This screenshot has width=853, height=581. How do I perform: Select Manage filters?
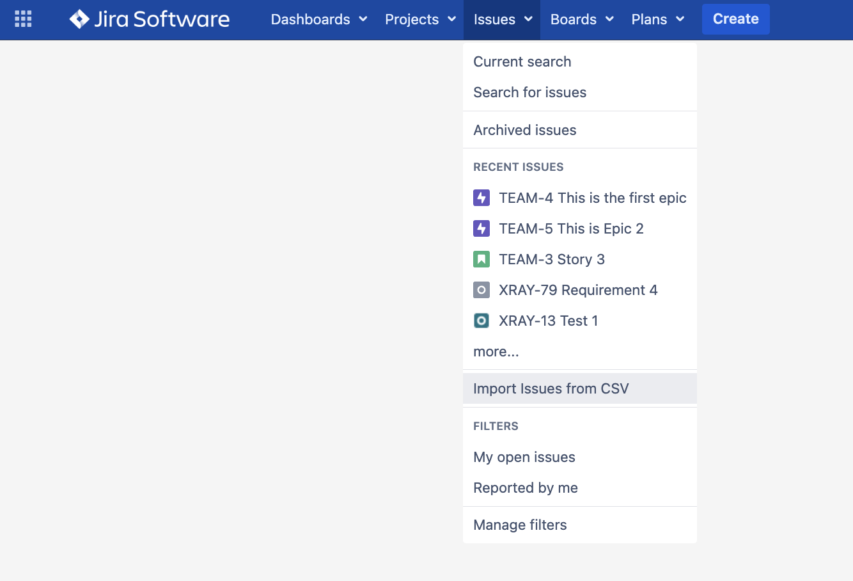(520, 525)
